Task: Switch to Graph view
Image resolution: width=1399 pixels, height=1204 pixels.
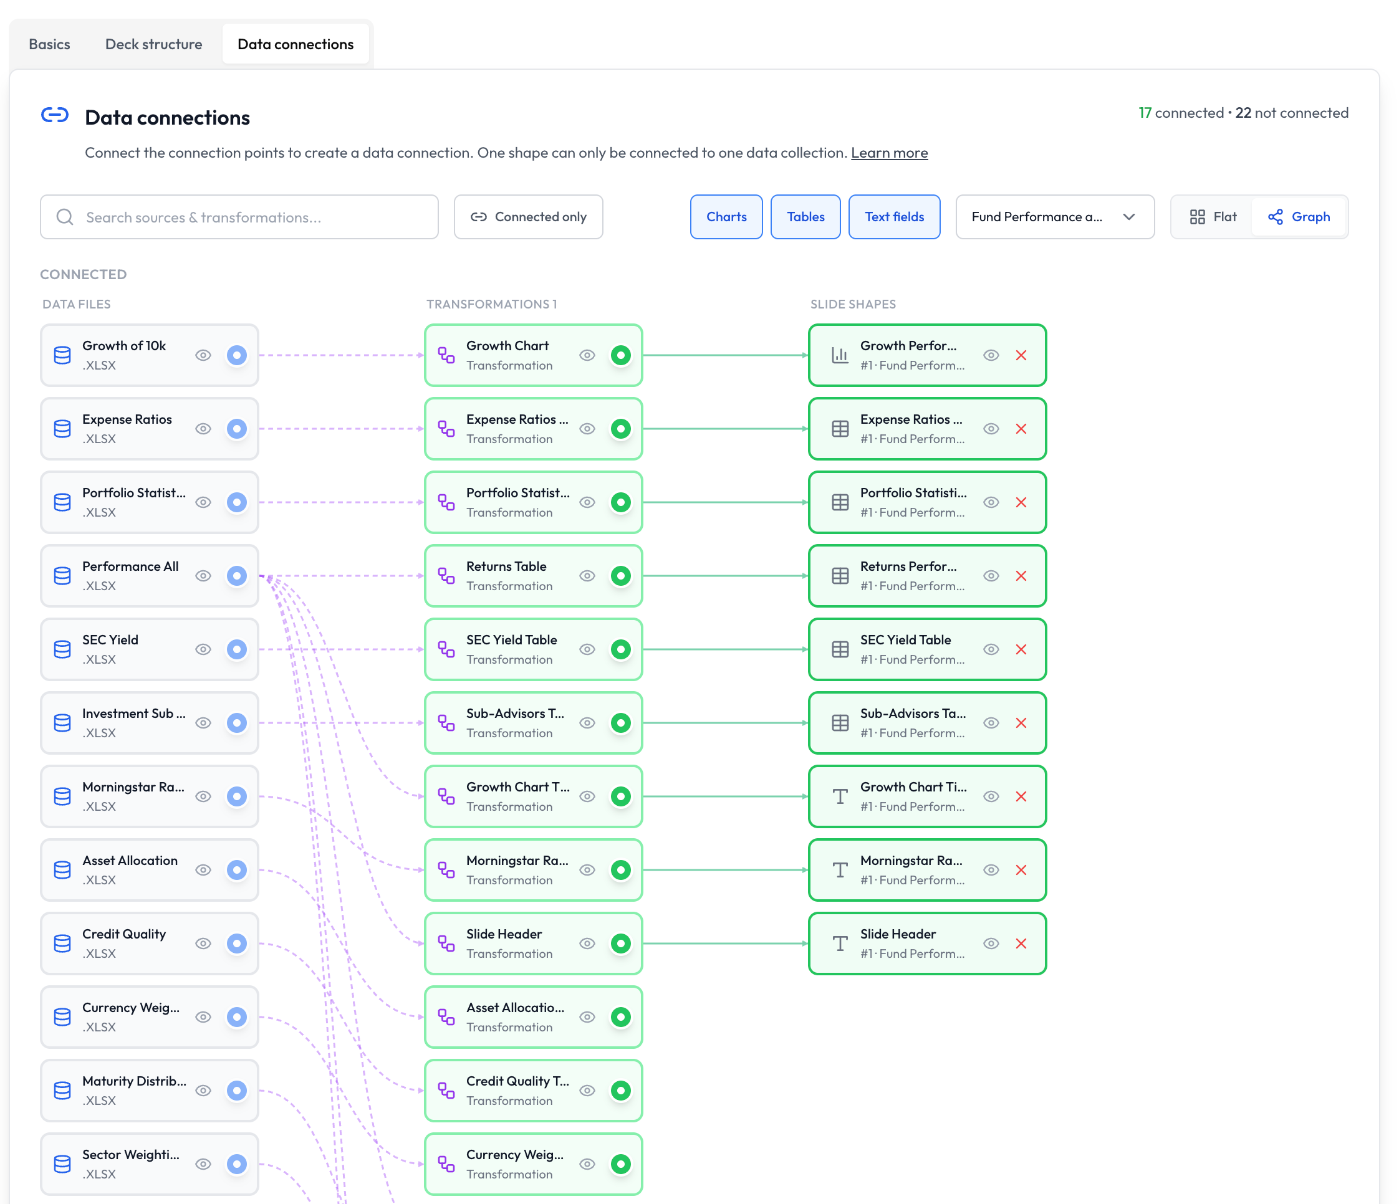Action: 1299,217
